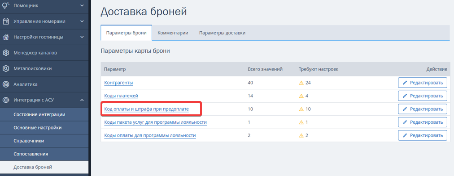
Task: Open the Параметры доставки tab
Action: pyautogui.click(x=223, y=33)
